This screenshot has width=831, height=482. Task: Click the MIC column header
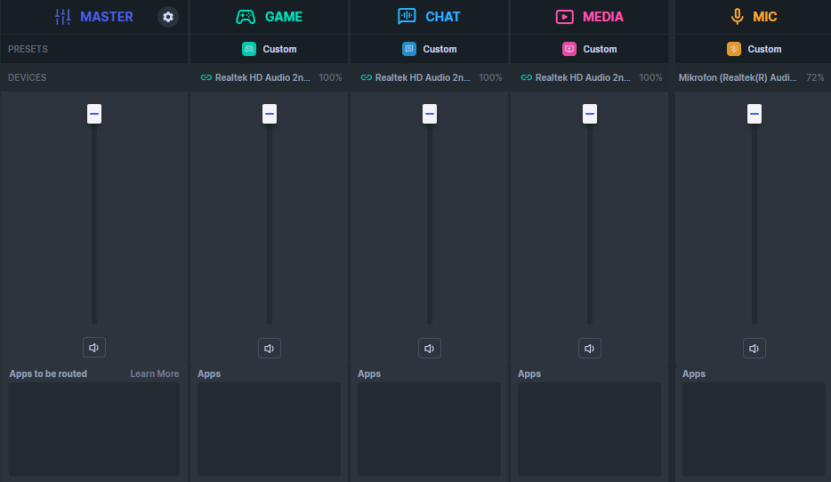click(765, 17)
